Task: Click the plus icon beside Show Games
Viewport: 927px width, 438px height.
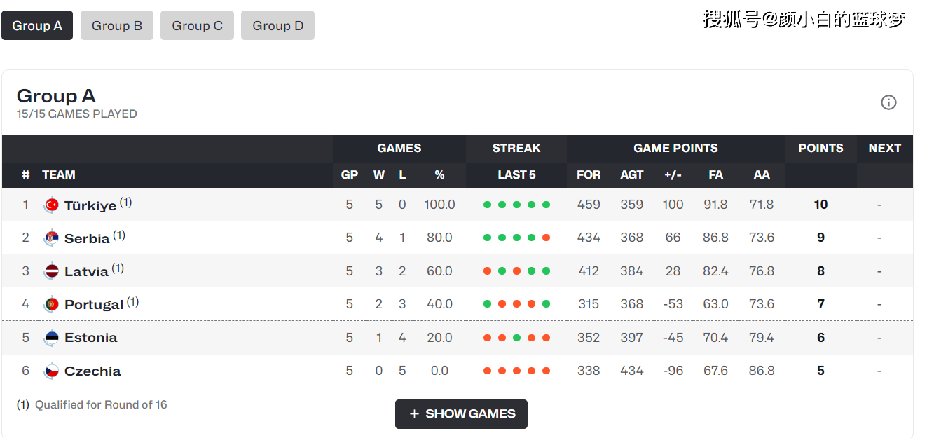Action: pos(414,414)
